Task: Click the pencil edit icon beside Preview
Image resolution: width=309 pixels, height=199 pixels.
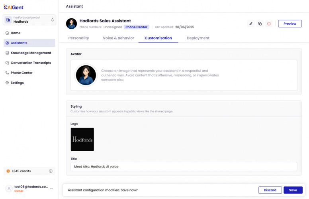Action: click(x=251, y=24)
